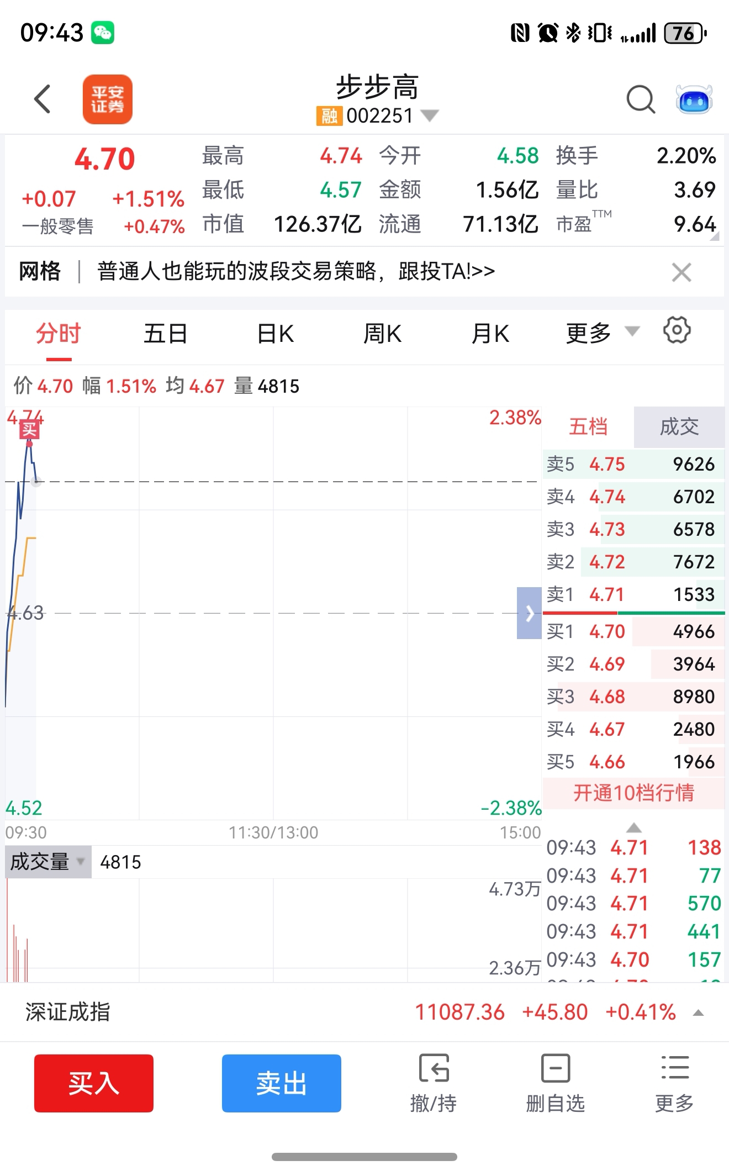Screen dimensions: 729x1171
Task: Expand trade list with the up triangle
Action: coord(634,827)
